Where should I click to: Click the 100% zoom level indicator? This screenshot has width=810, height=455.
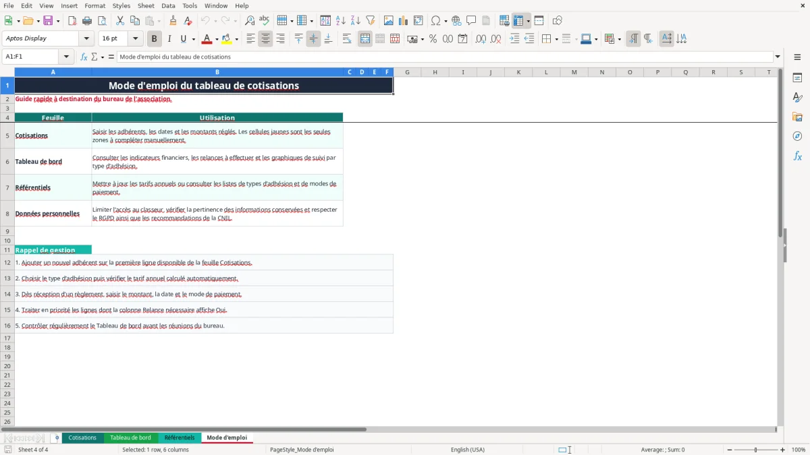coord(799,450)
